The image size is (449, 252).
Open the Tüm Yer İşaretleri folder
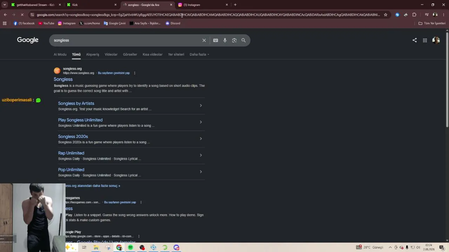(x=432, y=23)
